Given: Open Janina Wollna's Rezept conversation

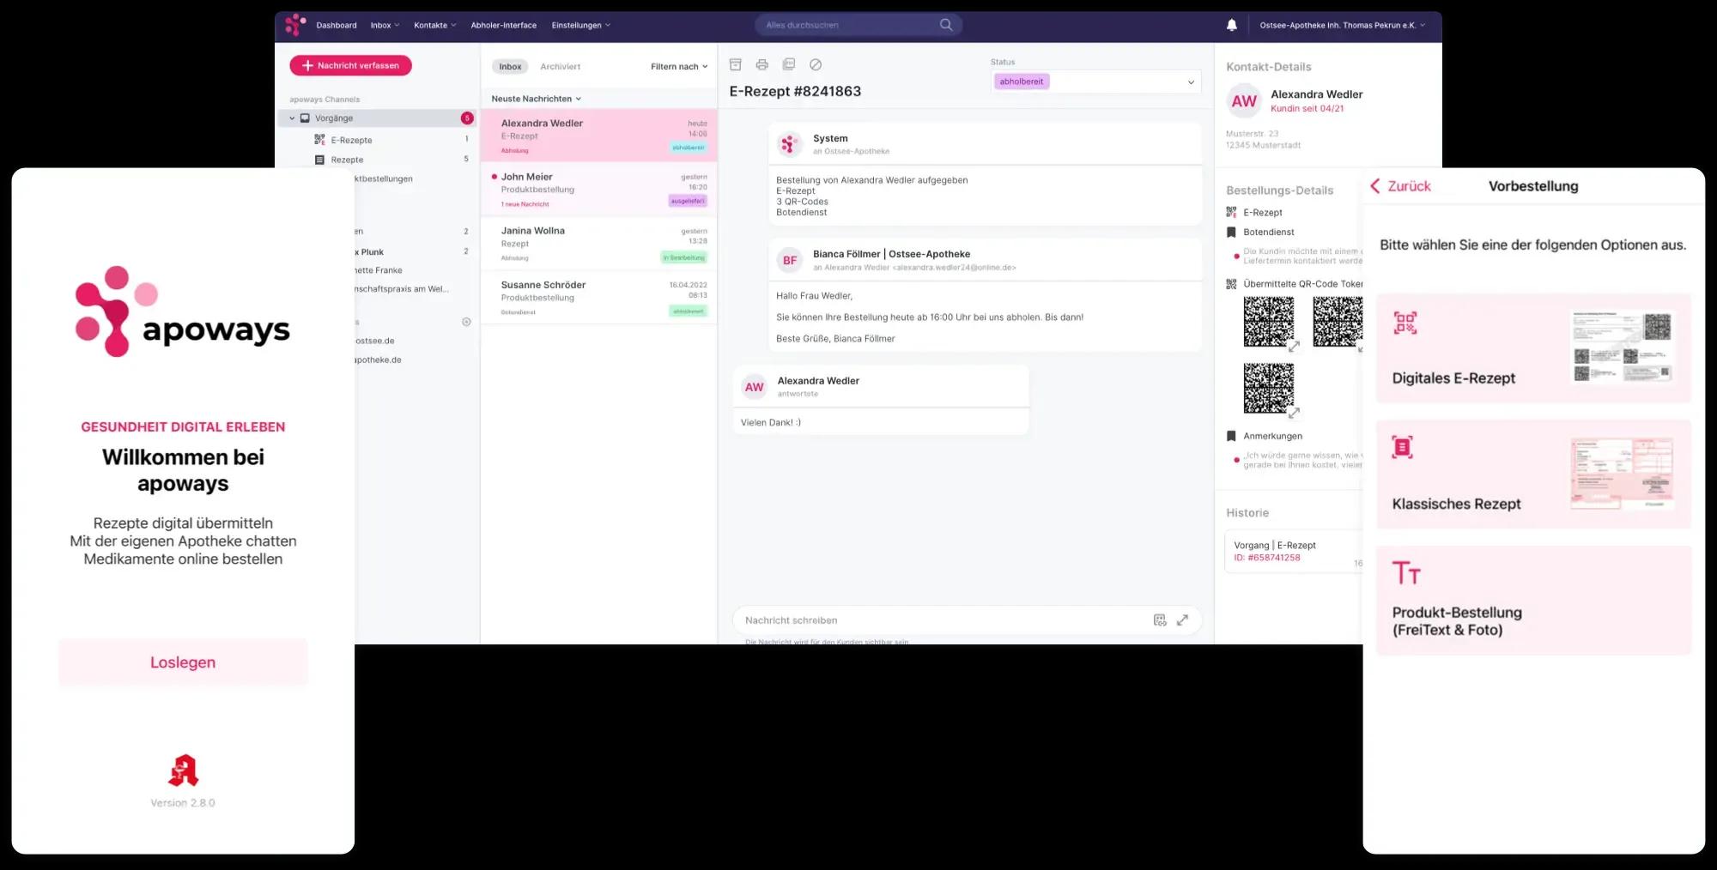Looking at the screenshot, I should pos(599,244).
